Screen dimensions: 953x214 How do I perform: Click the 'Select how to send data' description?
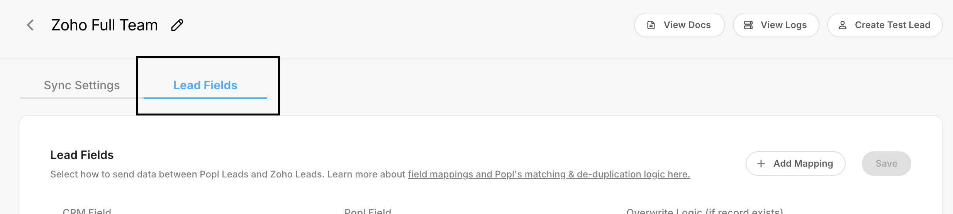tap(228, 174)
